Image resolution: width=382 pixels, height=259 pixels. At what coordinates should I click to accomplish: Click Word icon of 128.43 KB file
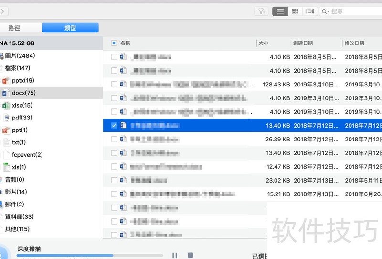(x=123, y=84)
